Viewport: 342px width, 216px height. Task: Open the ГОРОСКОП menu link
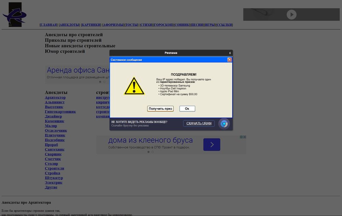163,25
